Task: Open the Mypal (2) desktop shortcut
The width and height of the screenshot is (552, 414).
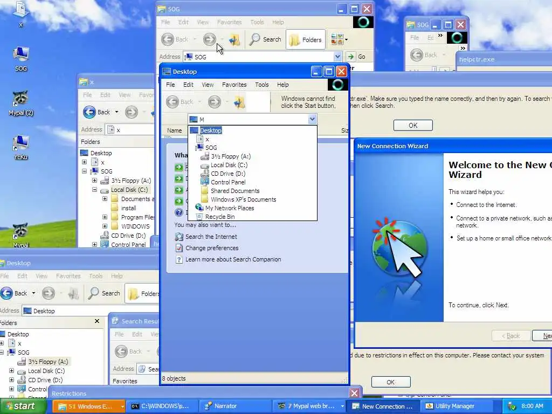Action: (21, 103)
